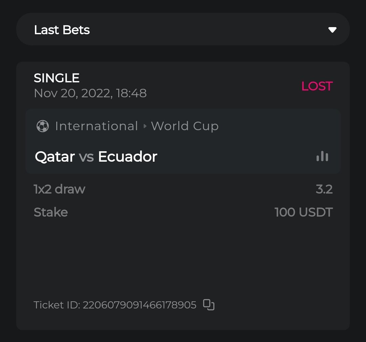Click the SINGLE bet type label

coord(57,78)
